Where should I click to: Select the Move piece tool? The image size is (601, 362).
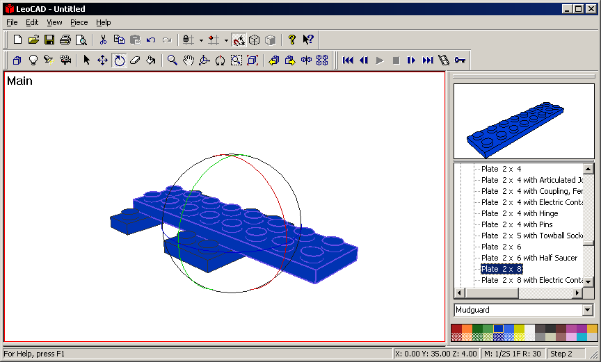click(x=102, y=60)
